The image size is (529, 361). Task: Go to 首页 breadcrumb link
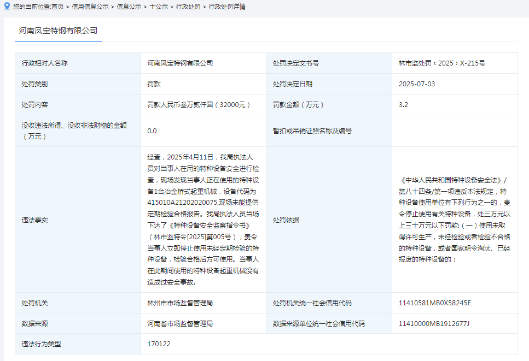pyautogui.click(x=57, y=7)
